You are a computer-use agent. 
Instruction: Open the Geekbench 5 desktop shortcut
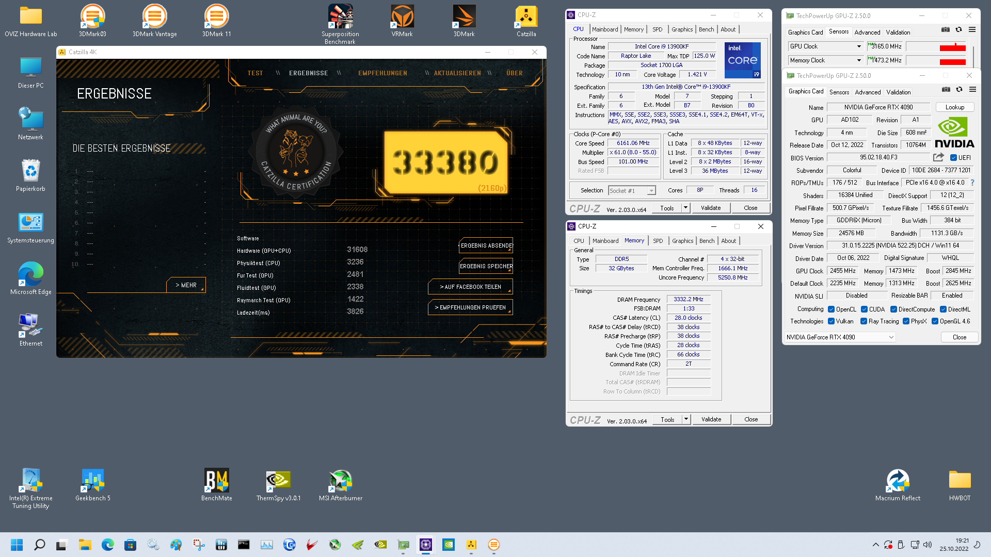pyautogui.click(x=93, y=485)
